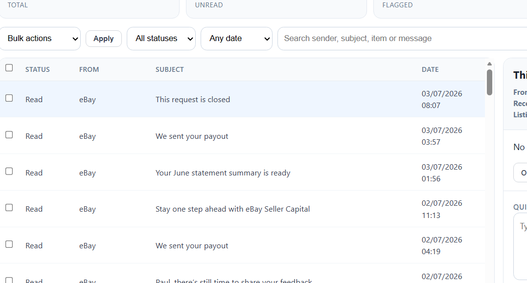This screenshot has height=283, width=527.
Task: Click the Apply button
Action: [104, 39]
